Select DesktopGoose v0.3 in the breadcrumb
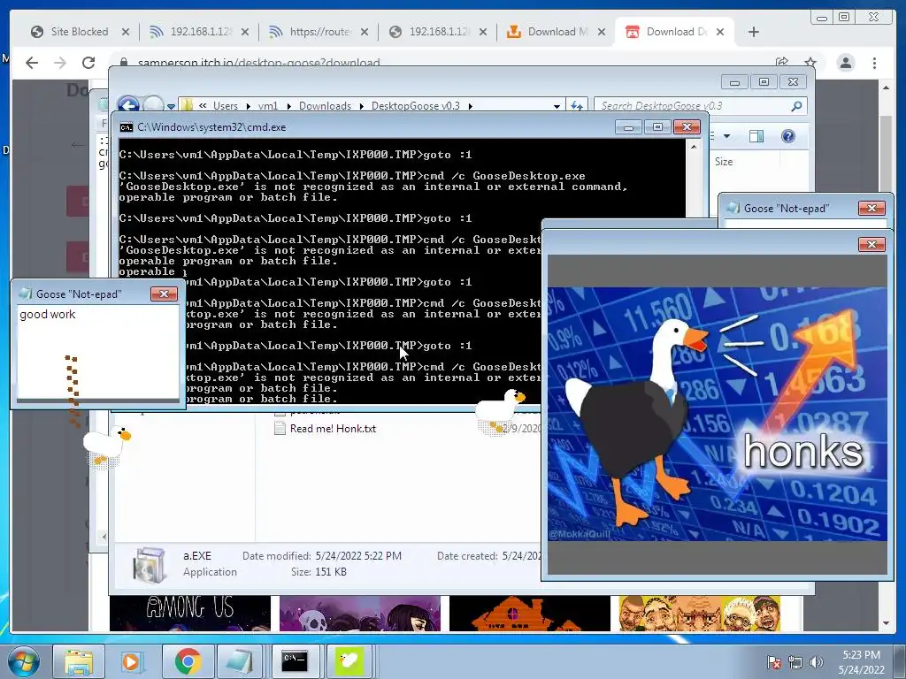The height and width of the screenshot is (679, 906). (416, 106)
